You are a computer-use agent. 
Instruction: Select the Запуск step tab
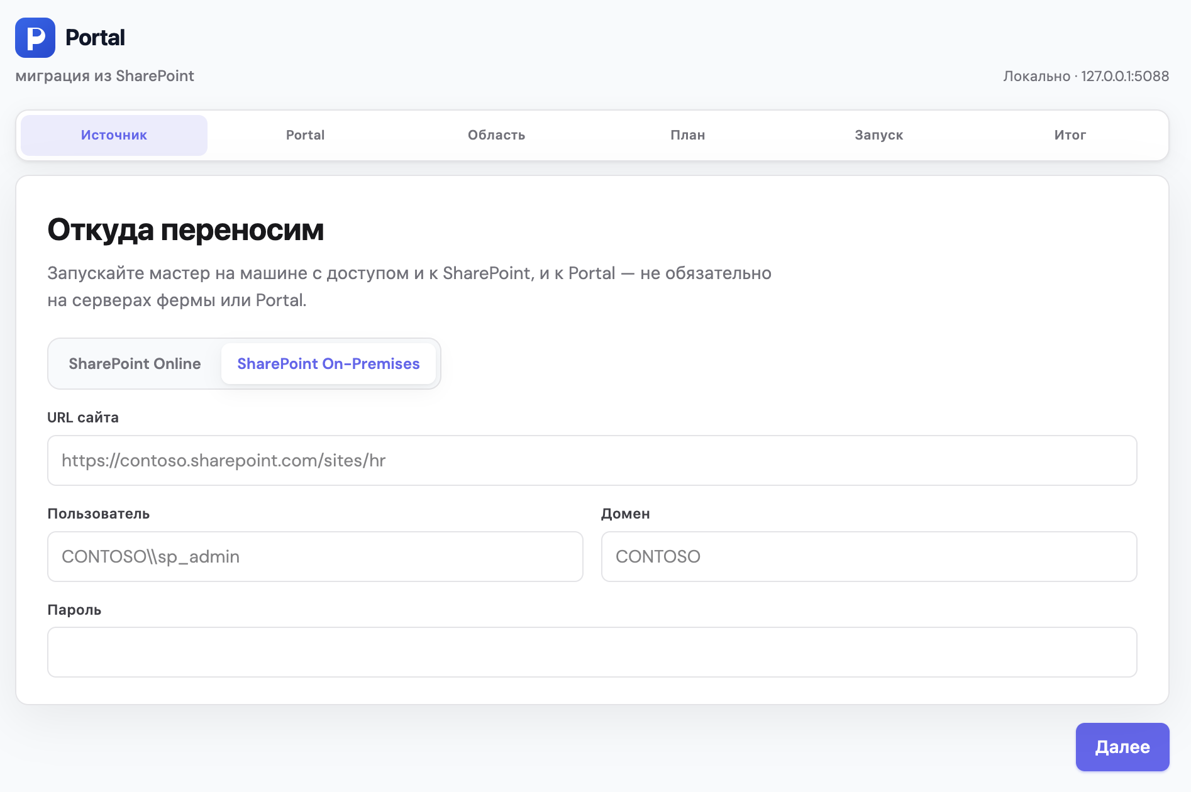[878, 135]
